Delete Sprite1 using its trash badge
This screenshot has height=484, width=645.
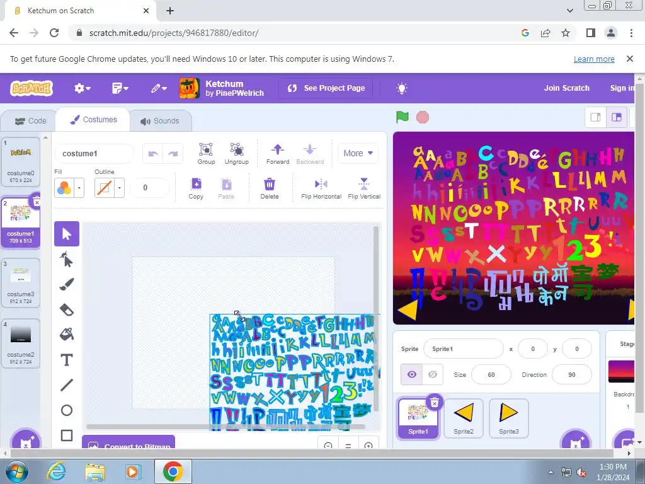tap(435, 403)
